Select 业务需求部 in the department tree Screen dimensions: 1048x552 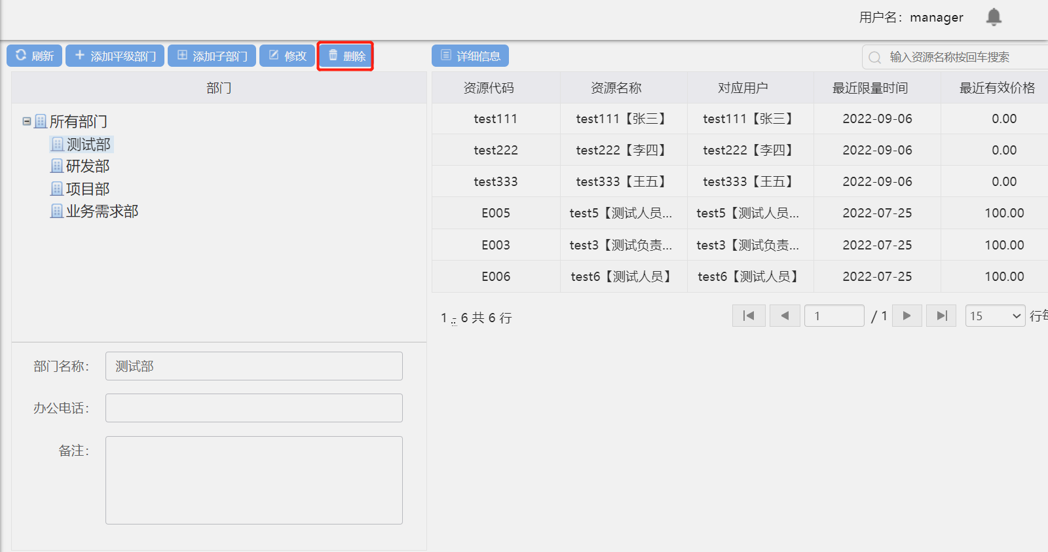102,212
